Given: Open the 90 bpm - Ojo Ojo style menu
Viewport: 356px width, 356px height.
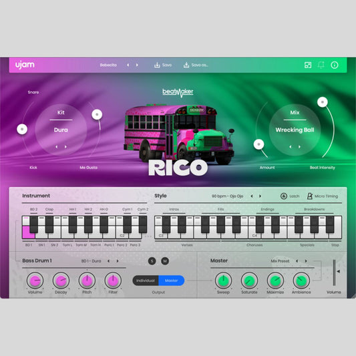Looking at the screenshot, I should (227, 196).
